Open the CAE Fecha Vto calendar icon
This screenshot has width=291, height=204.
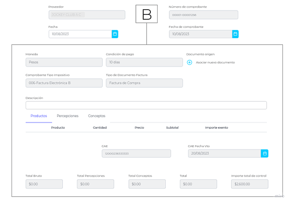coord(264,153)
